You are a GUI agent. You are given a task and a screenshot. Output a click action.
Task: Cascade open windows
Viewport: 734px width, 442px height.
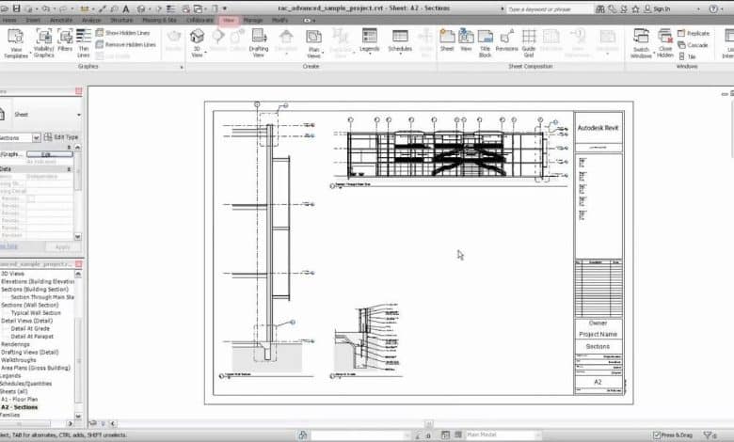[x=693, y=45]
